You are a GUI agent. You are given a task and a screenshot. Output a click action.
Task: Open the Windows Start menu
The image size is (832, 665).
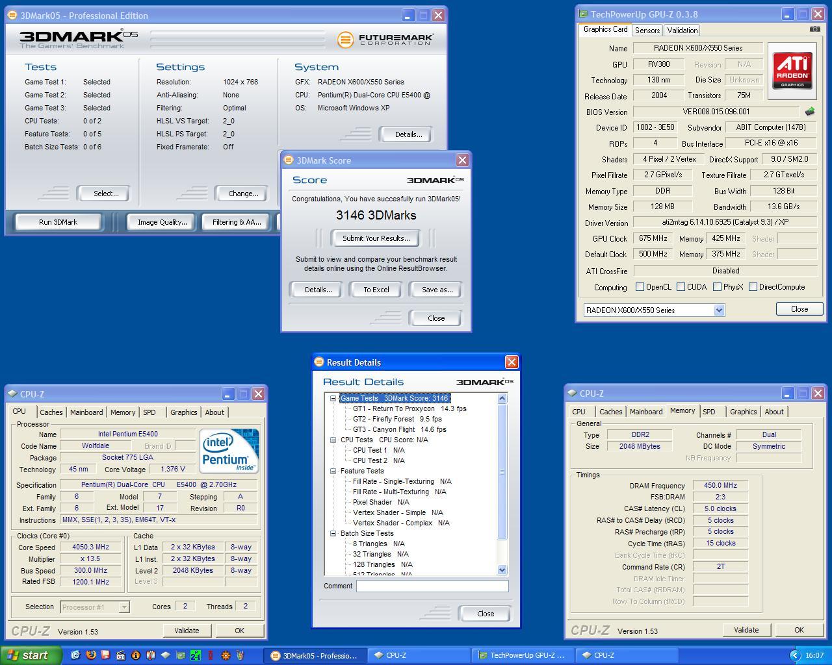pos(31,655)
